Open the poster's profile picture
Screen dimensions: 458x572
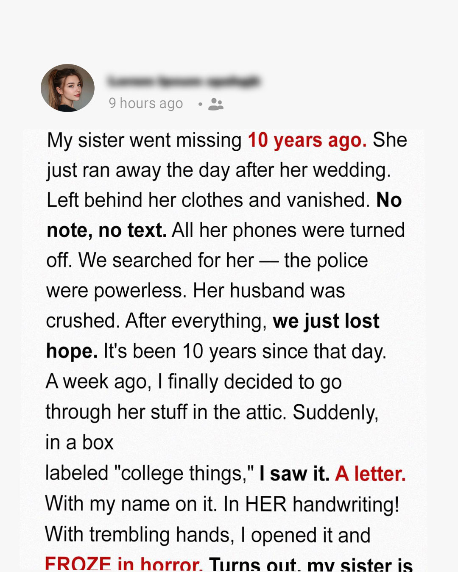coord(67,88)
